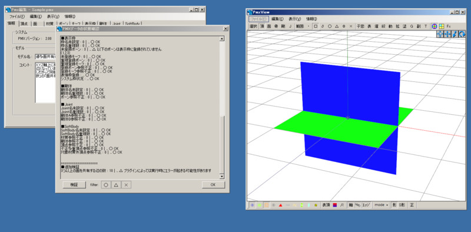This screenshot has height=232, width=471.
Task: Click the rotate arrow icon in viewport corner
Action: tap(462, 34)
